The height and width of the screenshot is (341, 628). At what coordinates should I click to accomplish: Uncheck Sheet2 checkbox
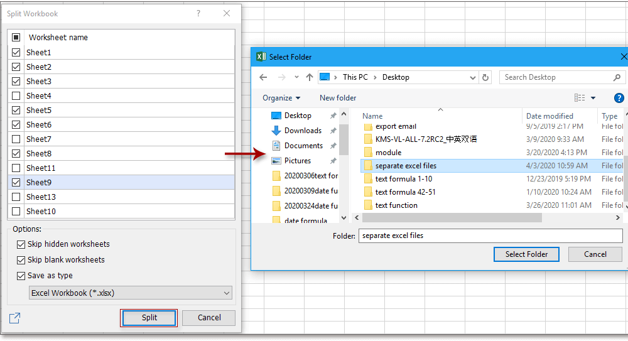16,67
